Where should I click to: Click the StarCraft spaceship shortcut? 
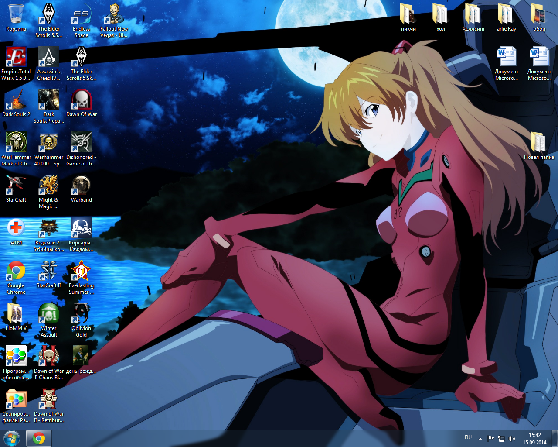pos(16,189)
